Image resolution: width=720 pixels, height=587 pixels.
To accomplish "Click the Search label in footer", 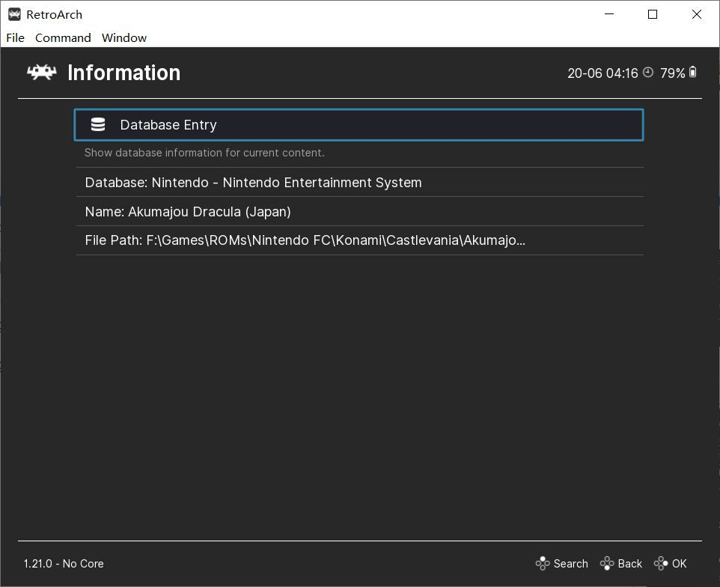I will tap(570, 564).
